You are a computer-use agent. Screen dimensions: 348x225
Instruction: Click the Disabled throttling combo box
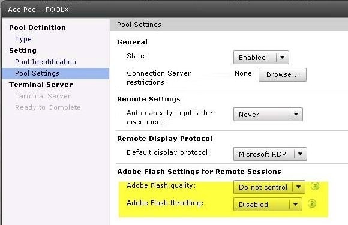click(268, 205)
